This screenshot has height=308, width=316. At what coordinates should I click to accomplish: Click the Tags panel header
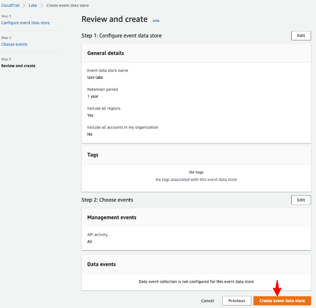[x=196, y=155]
